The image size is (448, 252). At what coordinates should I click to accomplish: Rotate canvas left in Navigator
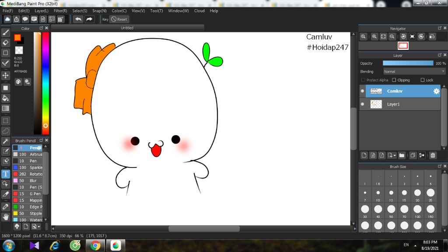(403, 37)
